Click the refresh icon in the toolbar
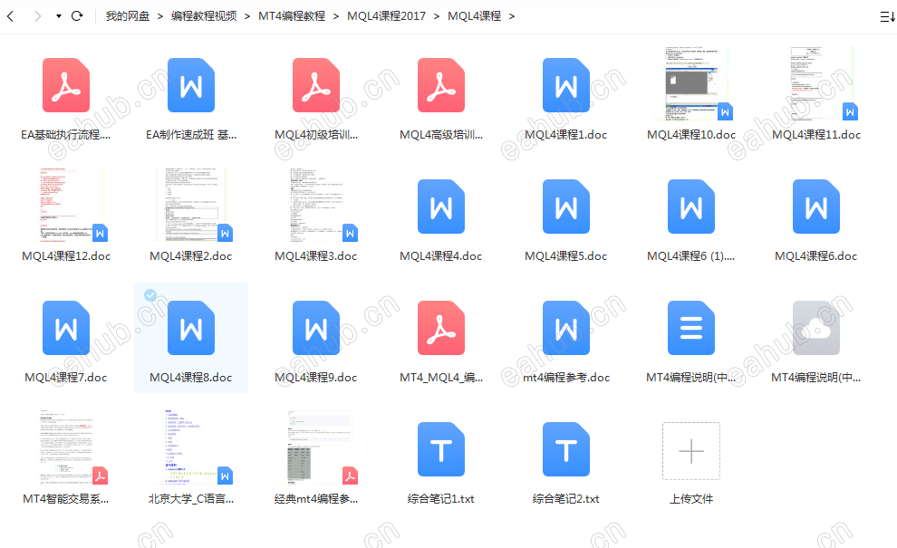897x548 pixels. click(x=79, y=15)
